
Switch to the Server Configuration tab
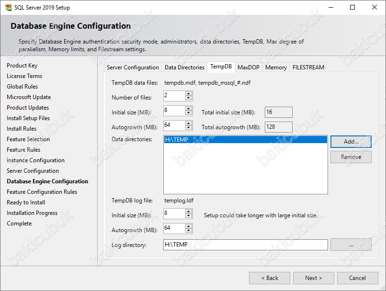point(133,67)
